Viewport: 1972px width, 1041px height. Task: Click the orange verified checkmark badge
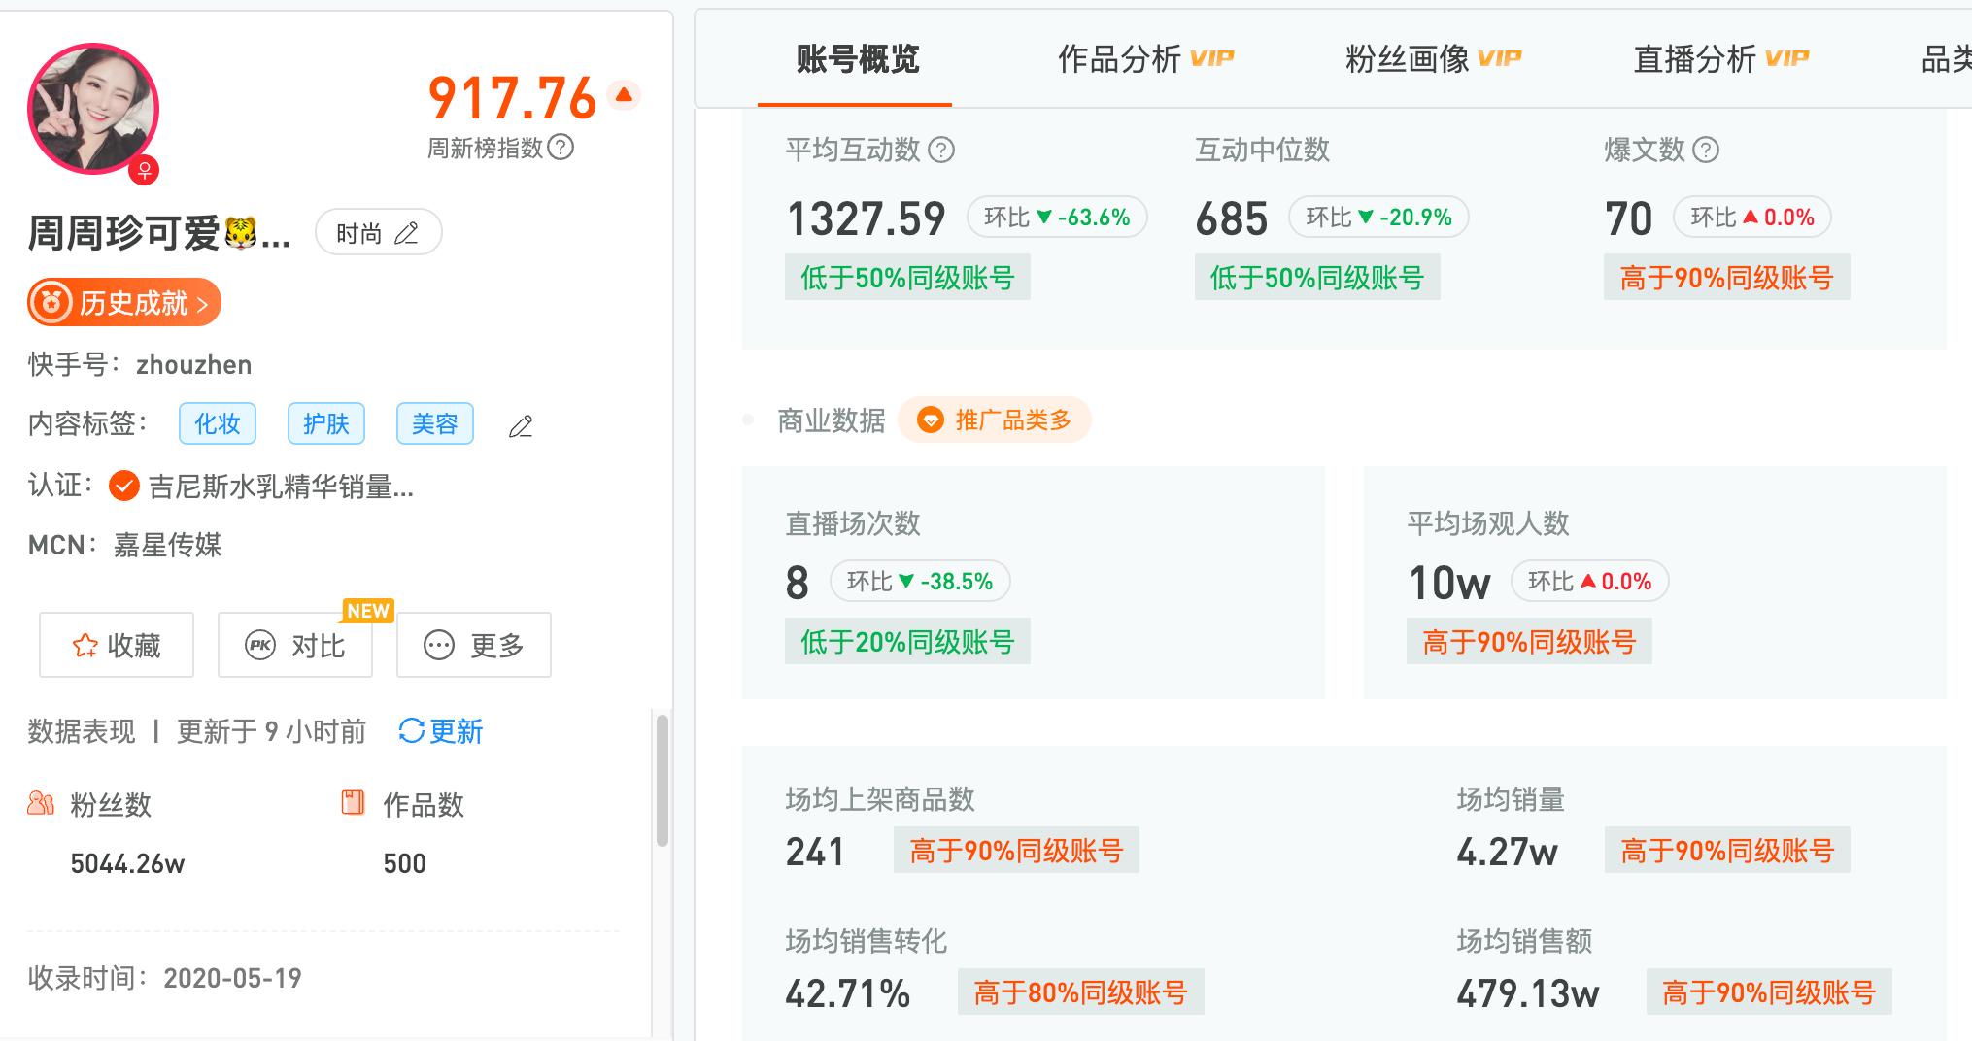[124, 486]
